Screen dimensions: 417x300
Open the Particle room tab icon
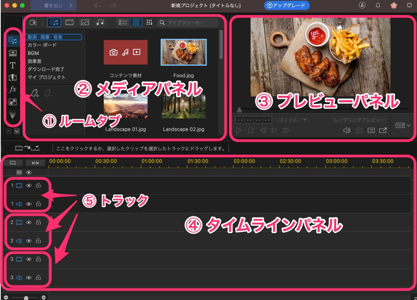pos(13,115)
